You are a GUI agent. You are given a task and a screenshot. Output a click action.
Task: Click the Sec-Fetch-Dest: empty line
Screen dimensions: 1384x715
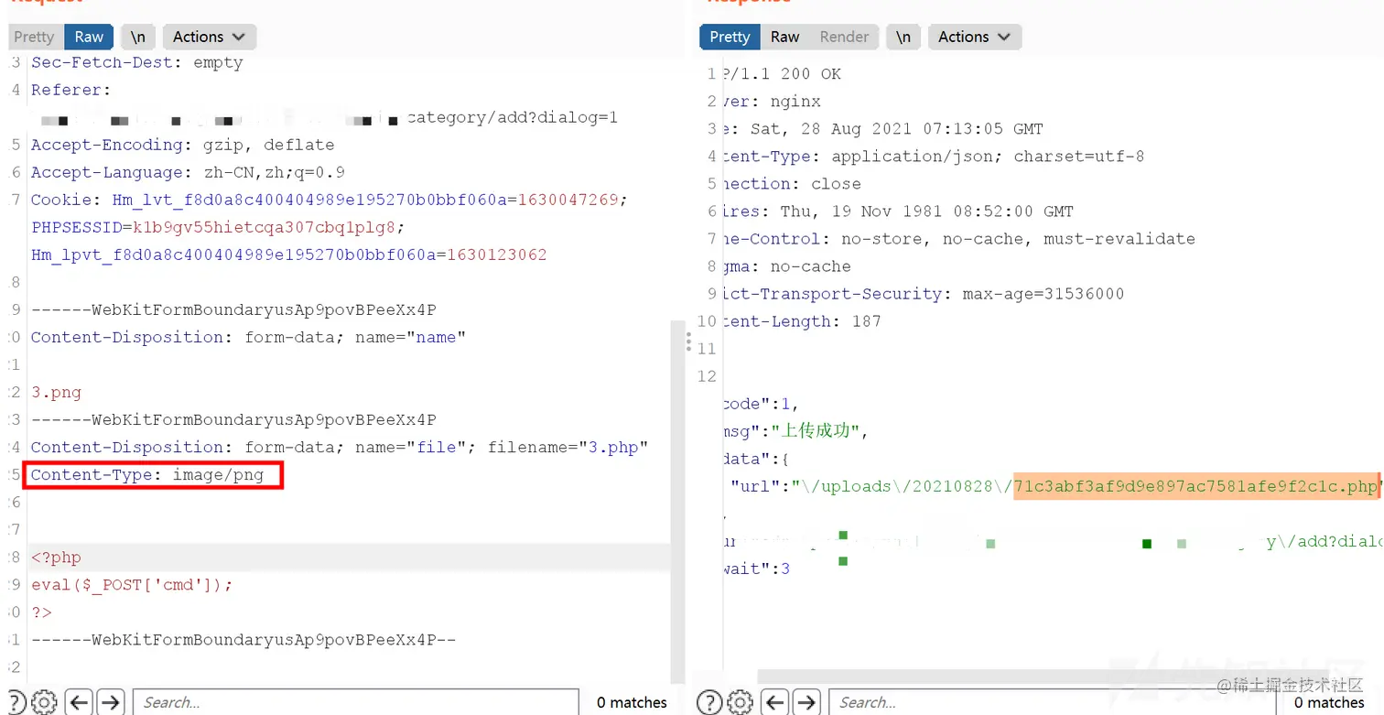[137, 62]
